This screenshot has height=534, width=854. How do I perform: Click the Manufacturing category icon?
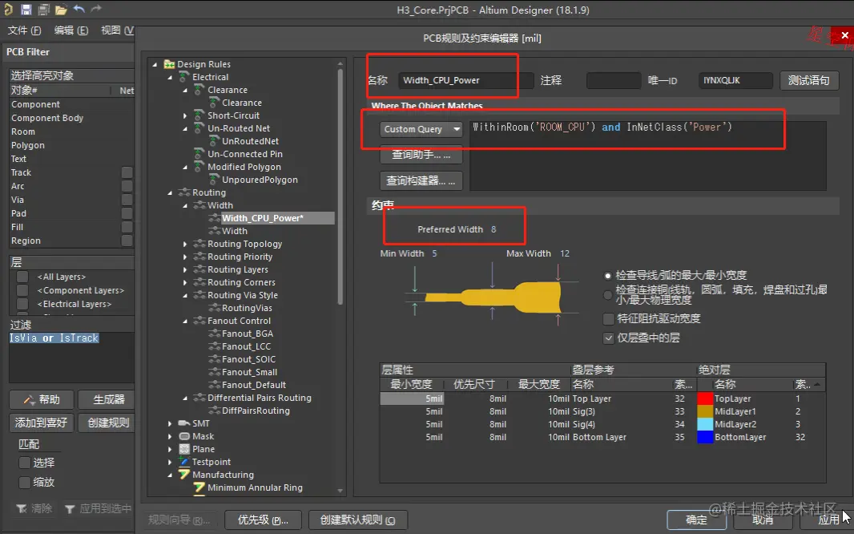[184, 475]
